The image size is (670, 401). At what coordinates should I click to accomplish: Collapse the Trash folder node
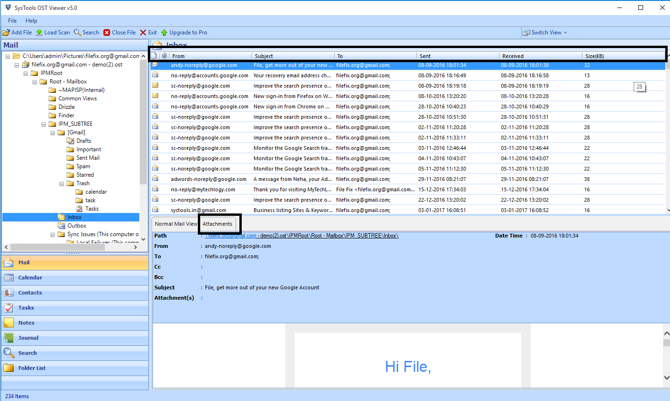point(62,184)
